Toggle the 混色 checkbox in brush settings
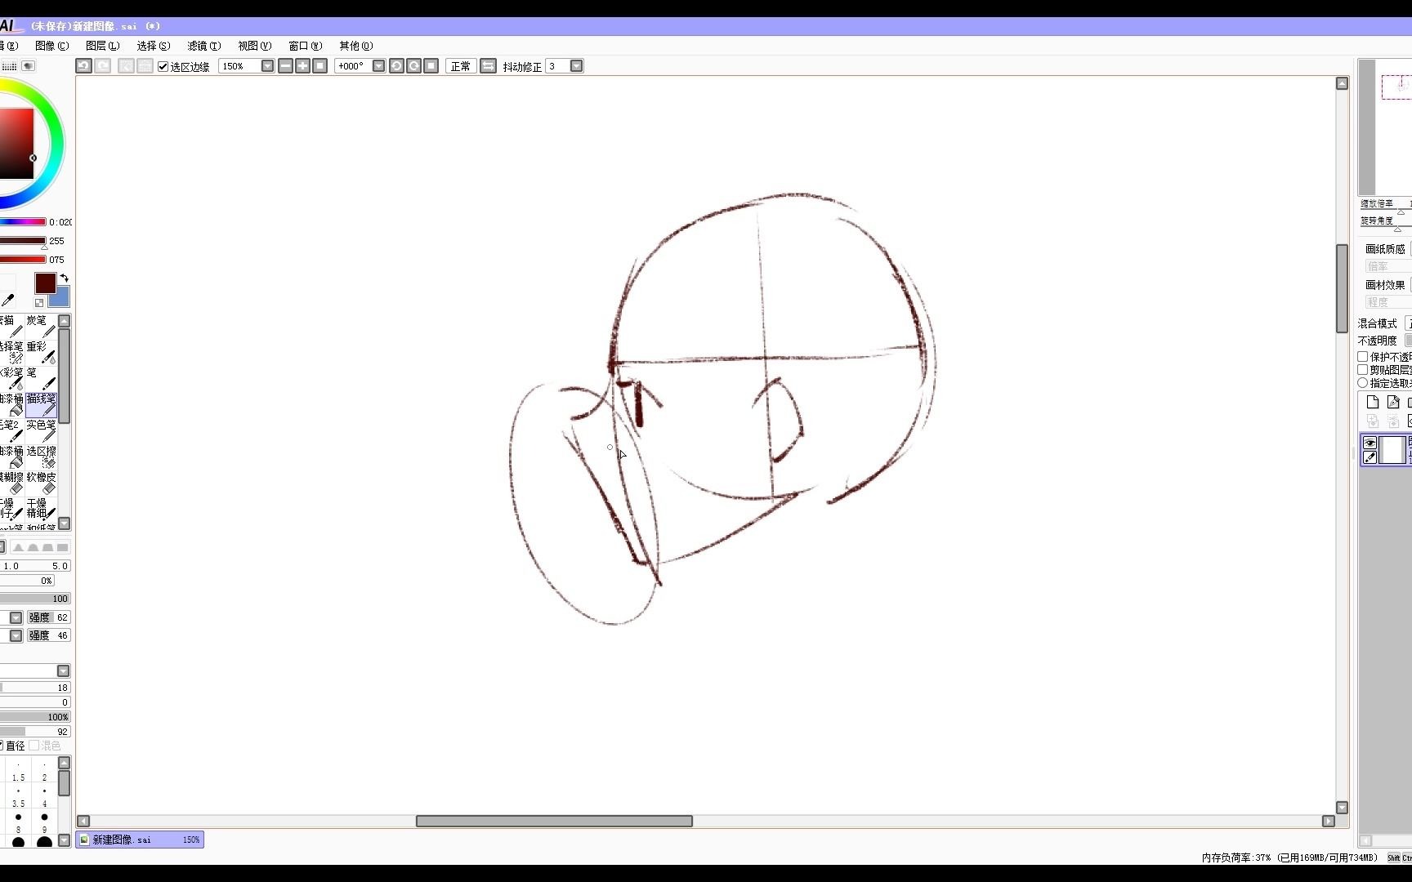 pos(34,746)
